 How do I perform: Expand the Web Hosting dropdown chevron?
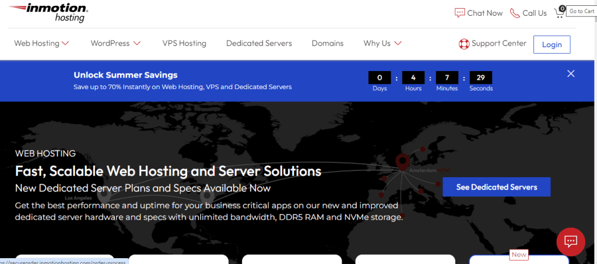[65, 43]
